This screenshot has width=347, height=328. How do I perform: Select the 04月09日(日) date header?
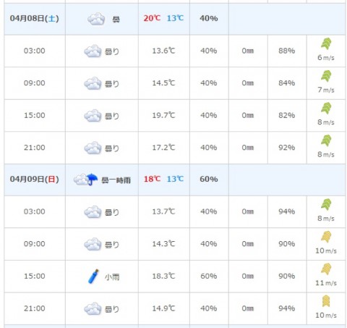click(35, 179)
